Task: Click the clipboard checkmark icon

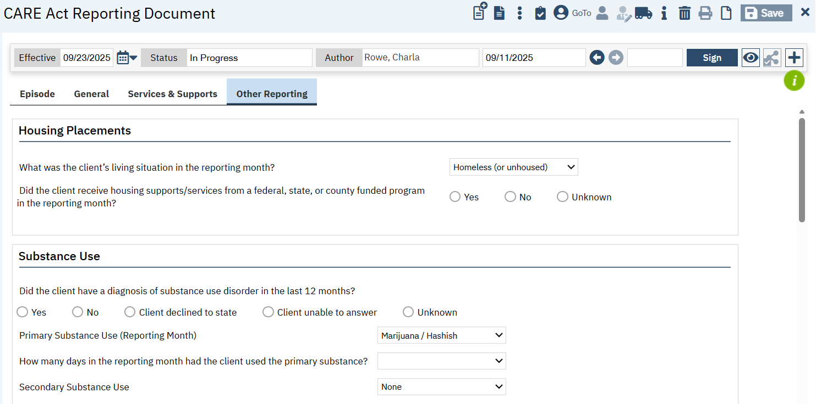Action: 540,13
